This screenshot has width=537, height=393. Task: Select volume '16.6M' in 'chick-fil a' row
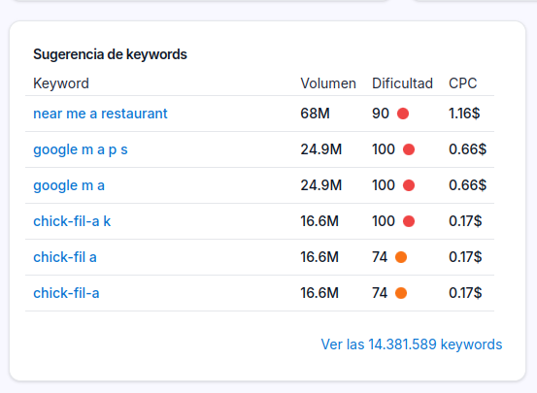click(x=319, y=257)
